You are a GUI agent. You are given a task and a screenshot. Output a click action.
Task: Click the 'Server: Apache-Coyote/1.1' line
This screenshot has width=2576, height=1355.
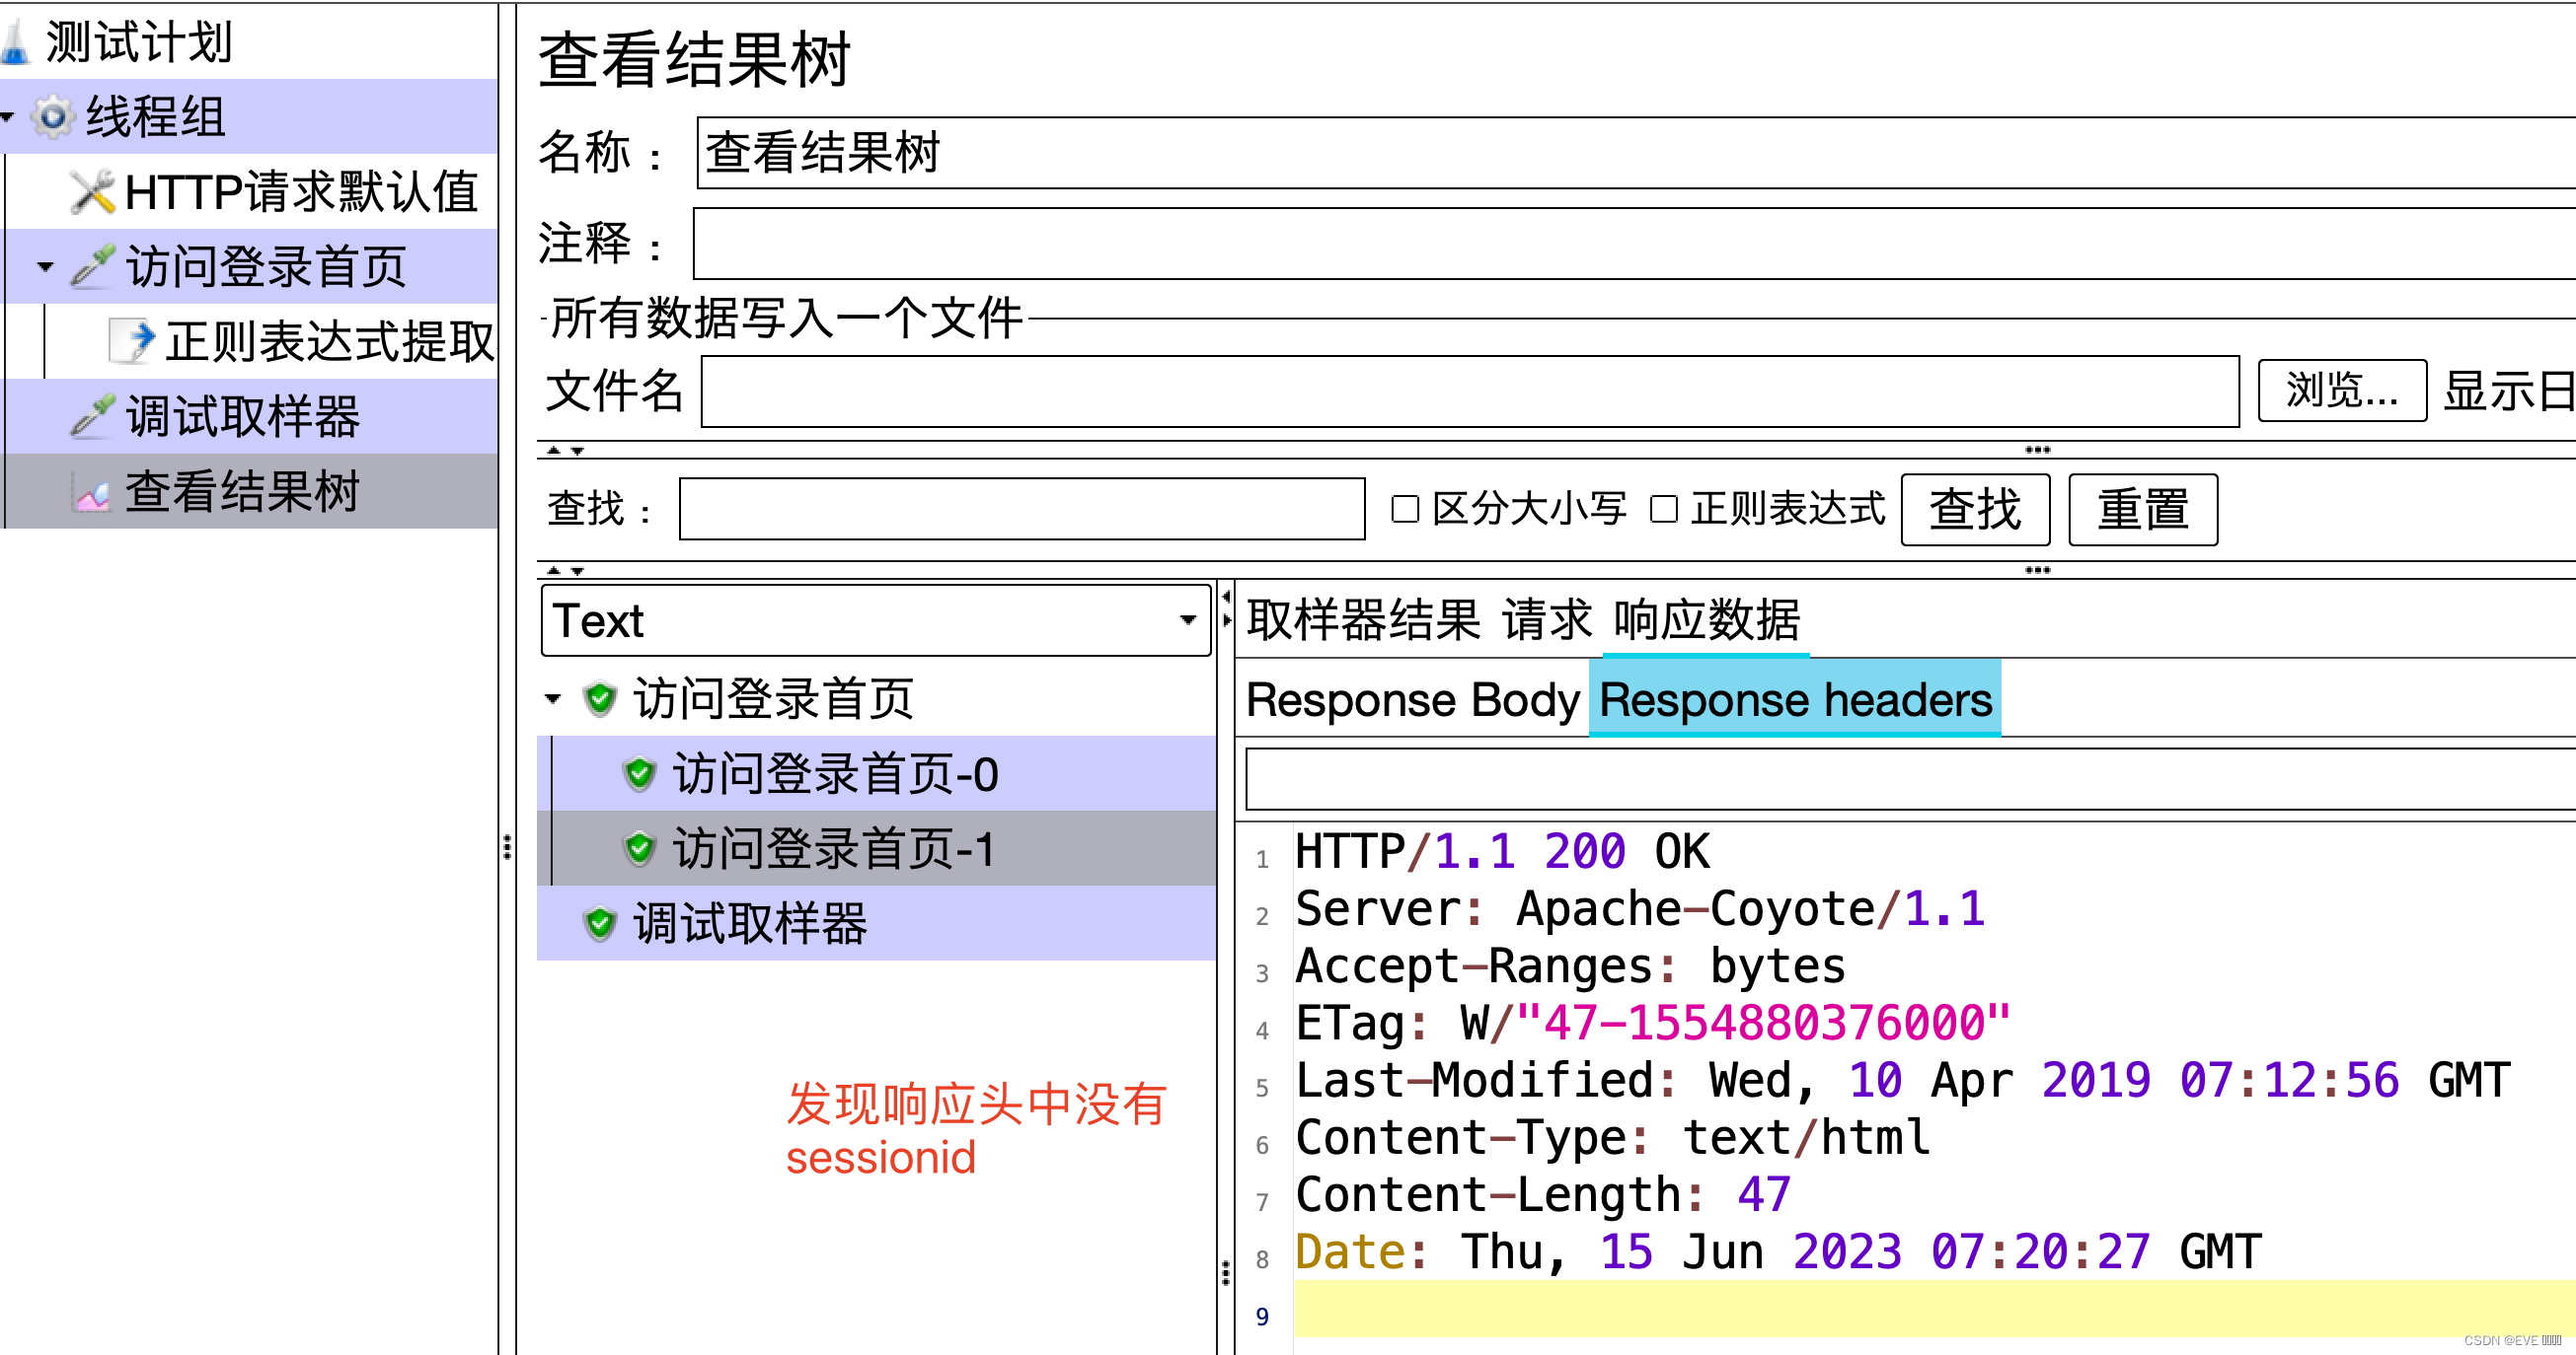[x=1640, y=909]
